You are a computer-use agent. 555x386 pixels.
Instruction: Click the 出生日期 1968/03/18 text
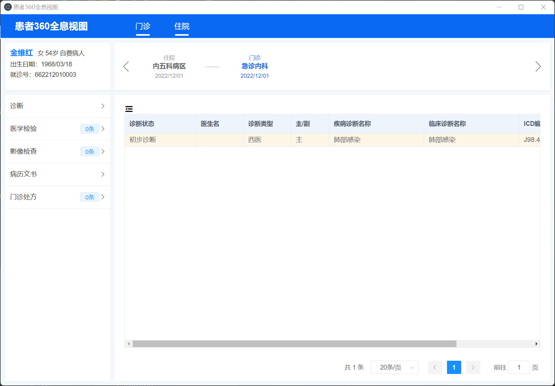pos(41,64)
